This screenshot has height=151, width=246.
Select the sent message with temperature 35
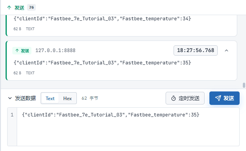(121, 61)
